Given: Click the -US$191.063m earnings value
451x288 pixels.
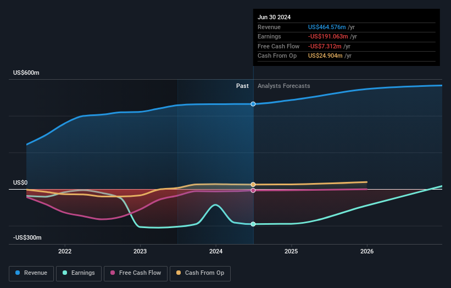Looking at the screenshot, I should (x=328, y=36).
